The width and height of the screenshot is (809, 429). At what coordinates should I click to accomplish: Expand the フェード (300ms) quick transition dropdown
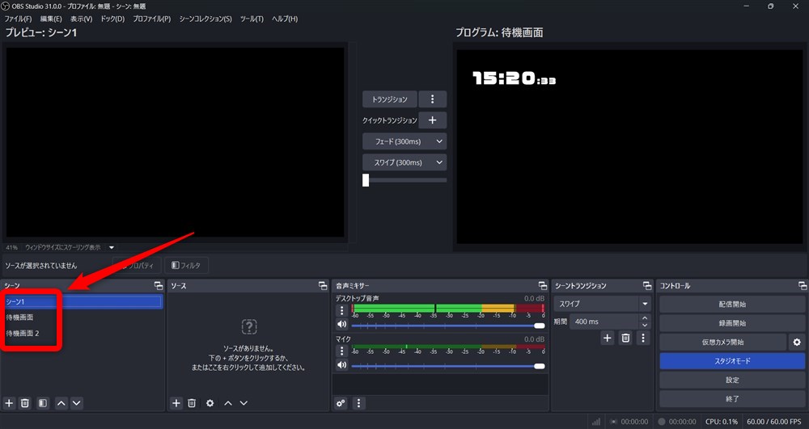pyautogui.click(x=404, y=141)
